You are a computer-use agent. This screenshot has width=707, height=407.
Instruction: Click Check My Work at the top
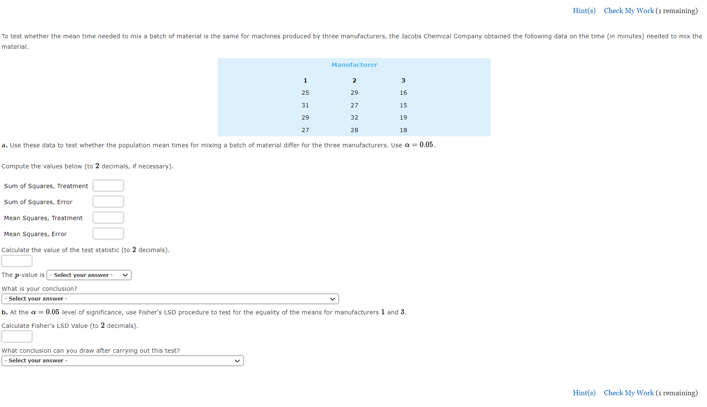pos(628,11)
